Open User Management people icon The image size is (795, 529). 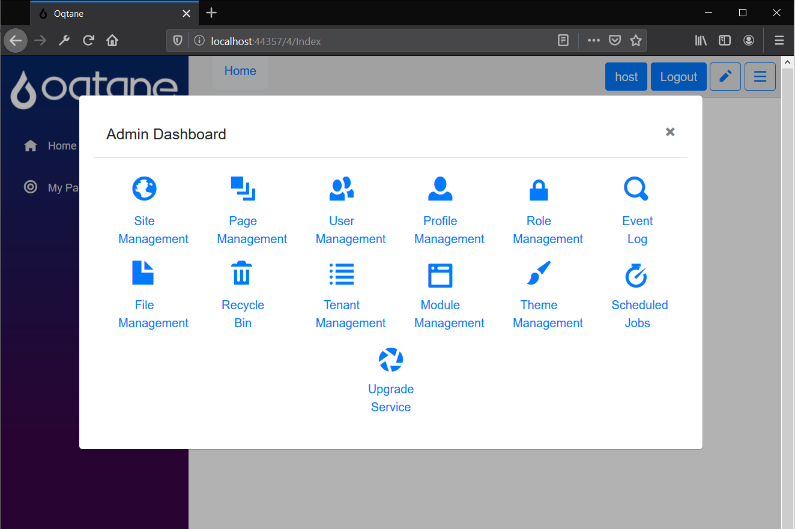(342, 189)
